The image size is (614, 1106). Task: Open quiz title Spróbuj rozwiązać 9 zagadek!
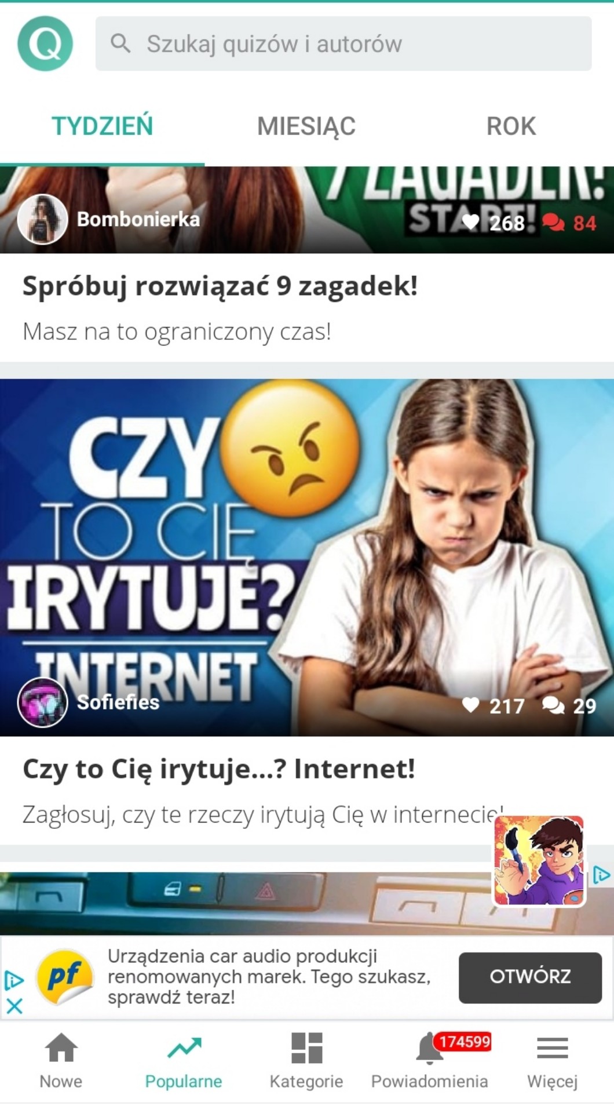pyautogui.click(x=220, y=286)
